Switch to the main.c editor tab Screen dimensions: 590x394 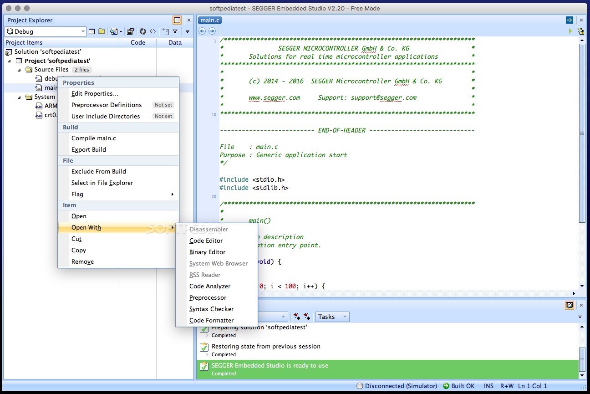[x=210, y=20]
